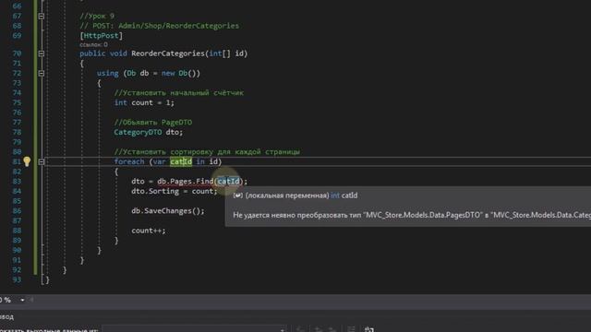591x332 pixels.
Task: Click the '//Урок 9' comment
Action: click(x=97, y=16)
